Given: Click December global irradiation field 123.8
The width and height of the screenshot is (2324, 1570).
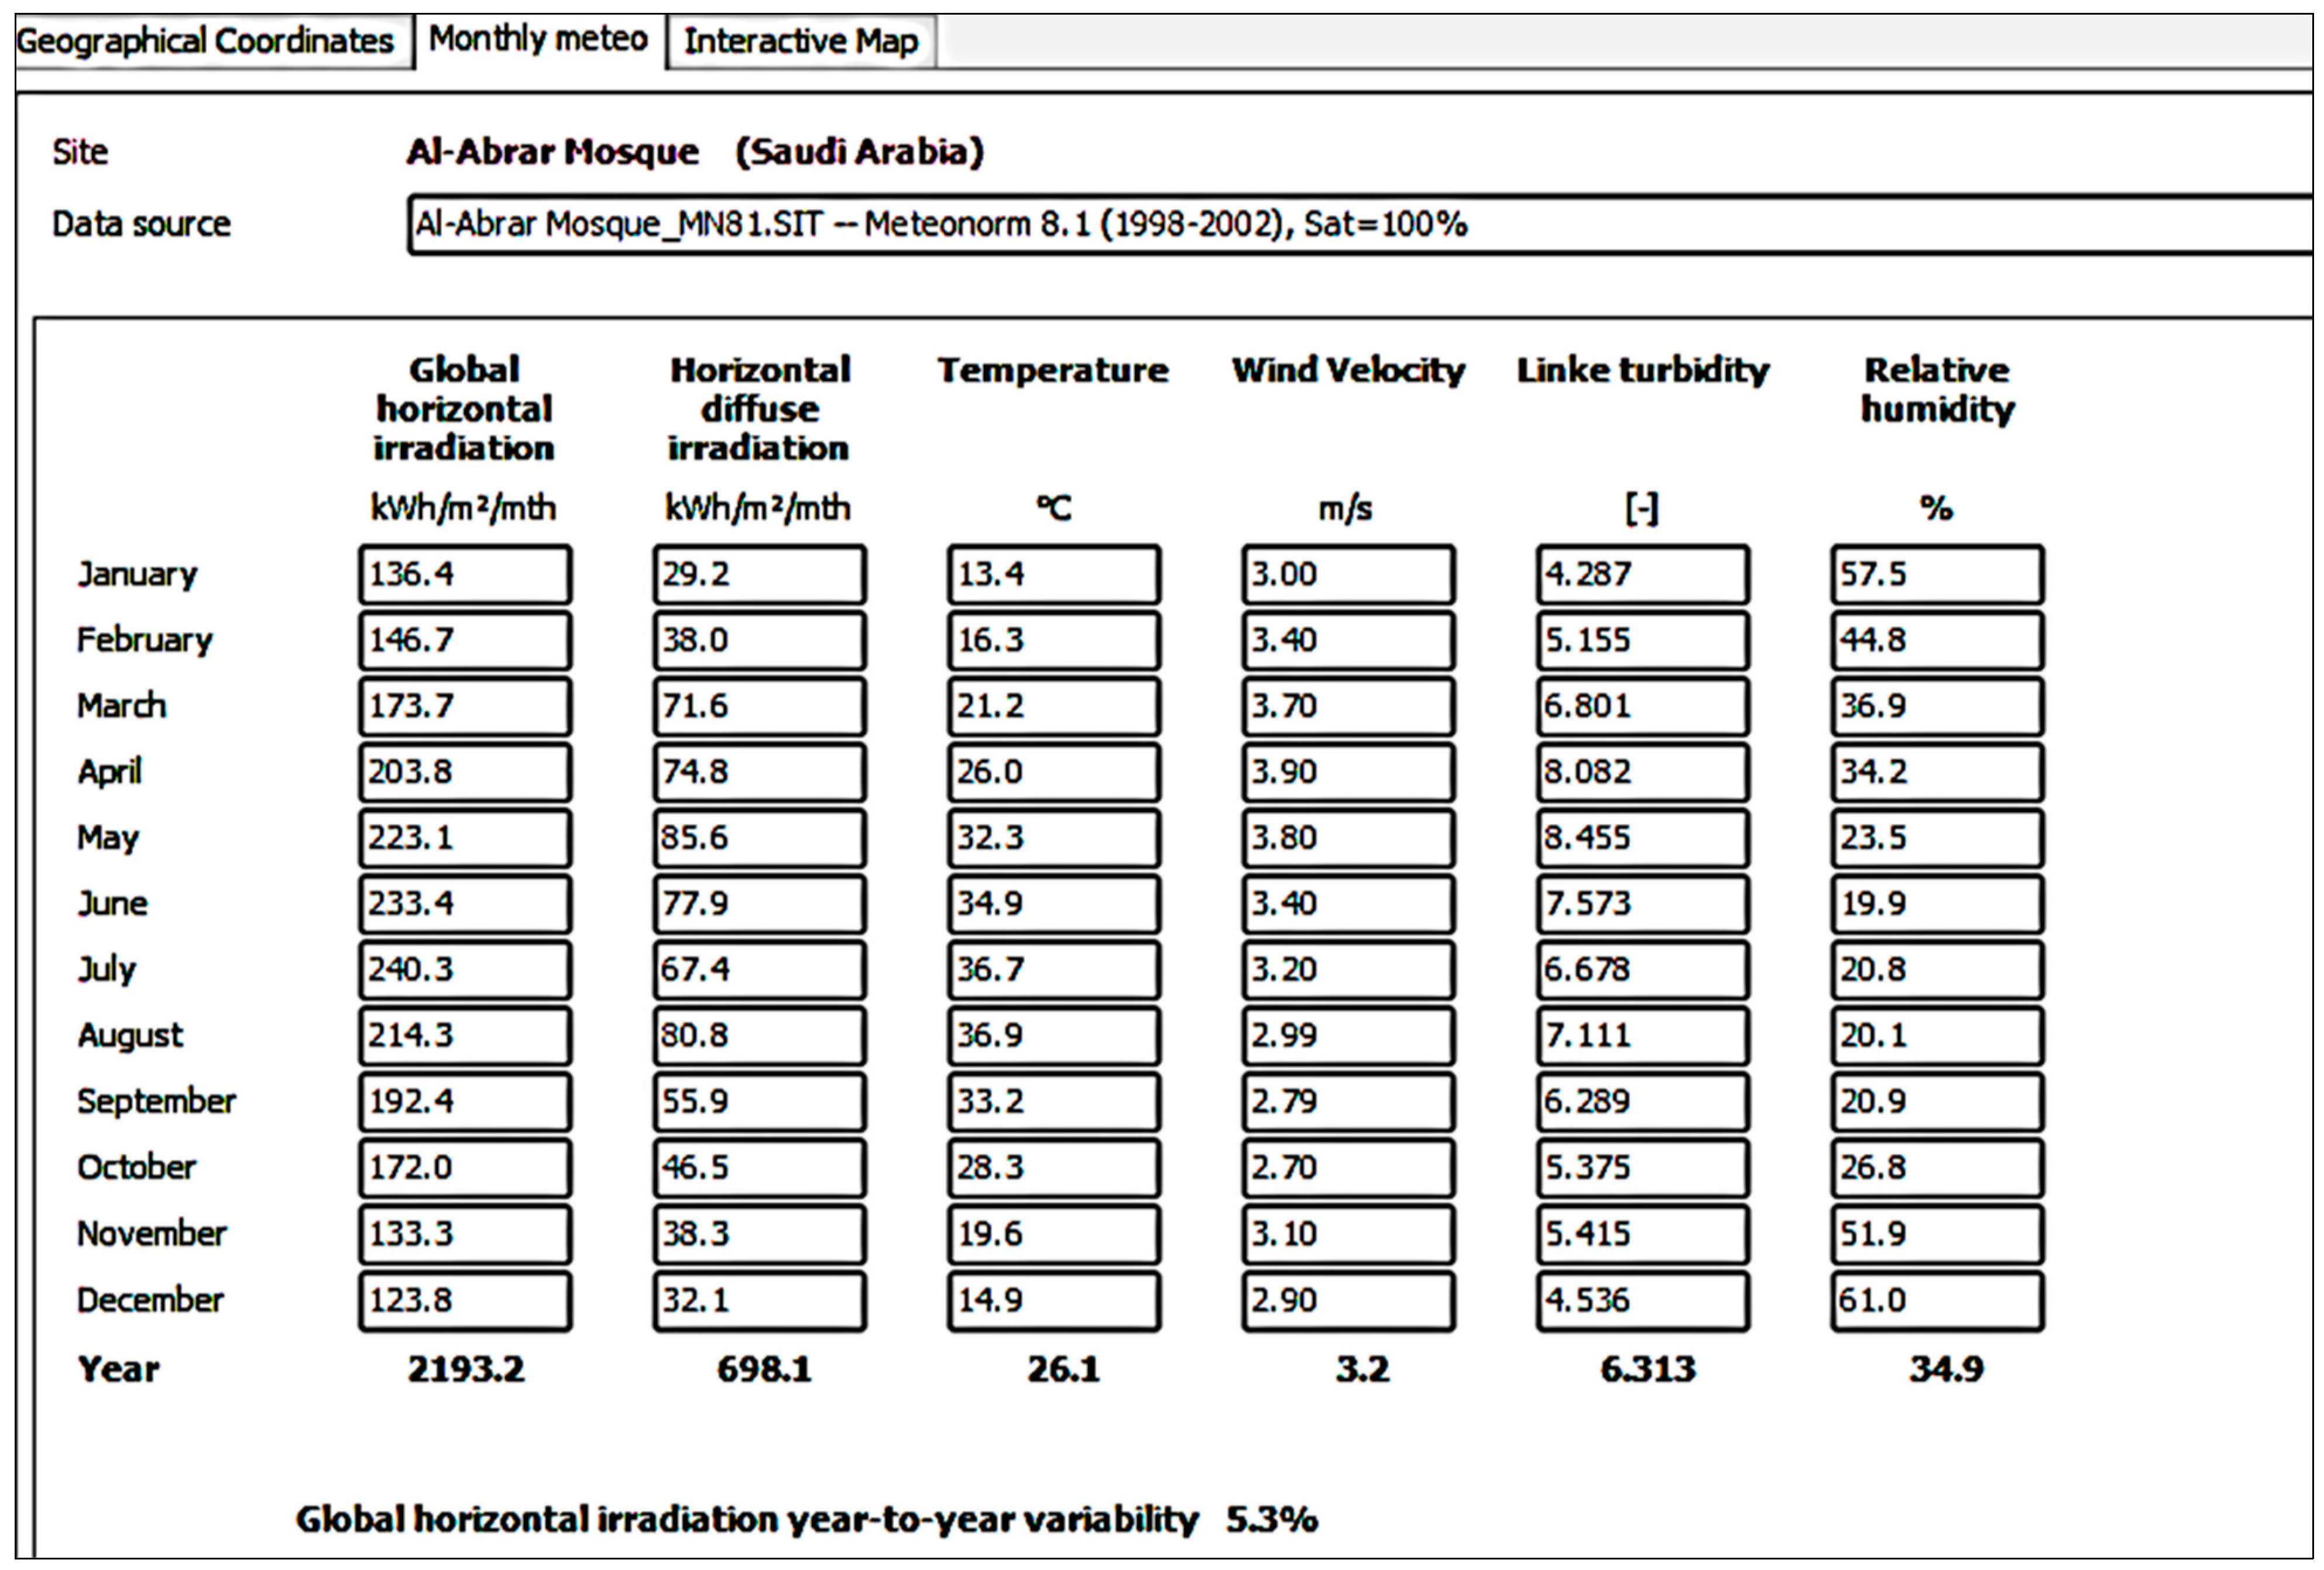Looking at the screenshot, I should click(x=465, y=1300).
